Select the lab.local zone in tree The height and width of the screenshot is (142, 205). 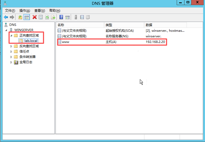click(x=31, y=41)
